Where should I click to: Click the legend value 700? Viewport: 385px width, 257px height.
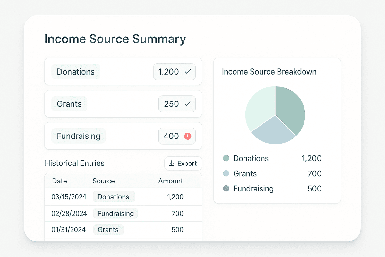click(314, 173)
